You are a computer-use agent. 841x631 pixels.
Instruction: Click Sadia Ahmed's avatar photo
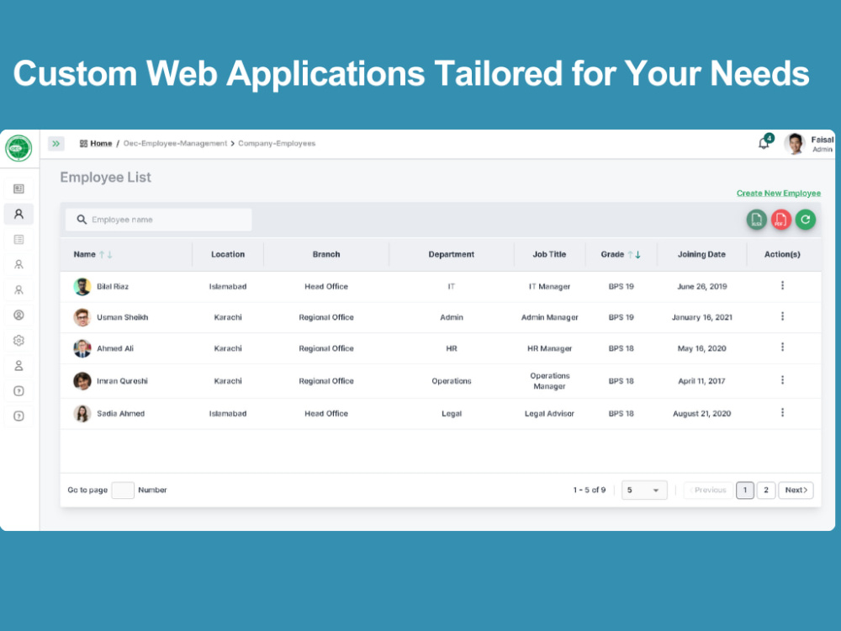pos(82,414)
